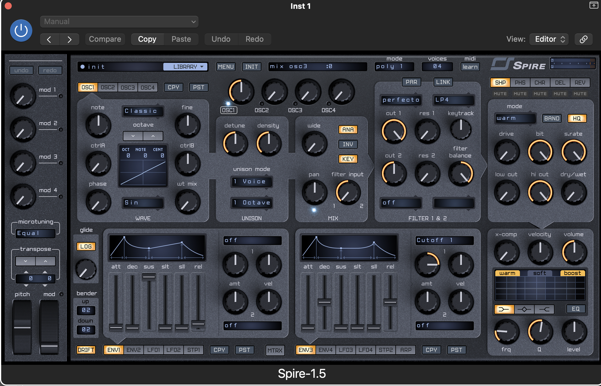Select the EQ peak shape icon
The width and height of the screenshot is (601, 386).
point(524,309)
